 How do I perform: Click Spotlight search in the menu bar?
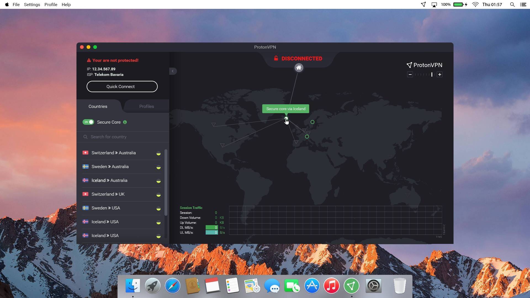pos(512,4)
